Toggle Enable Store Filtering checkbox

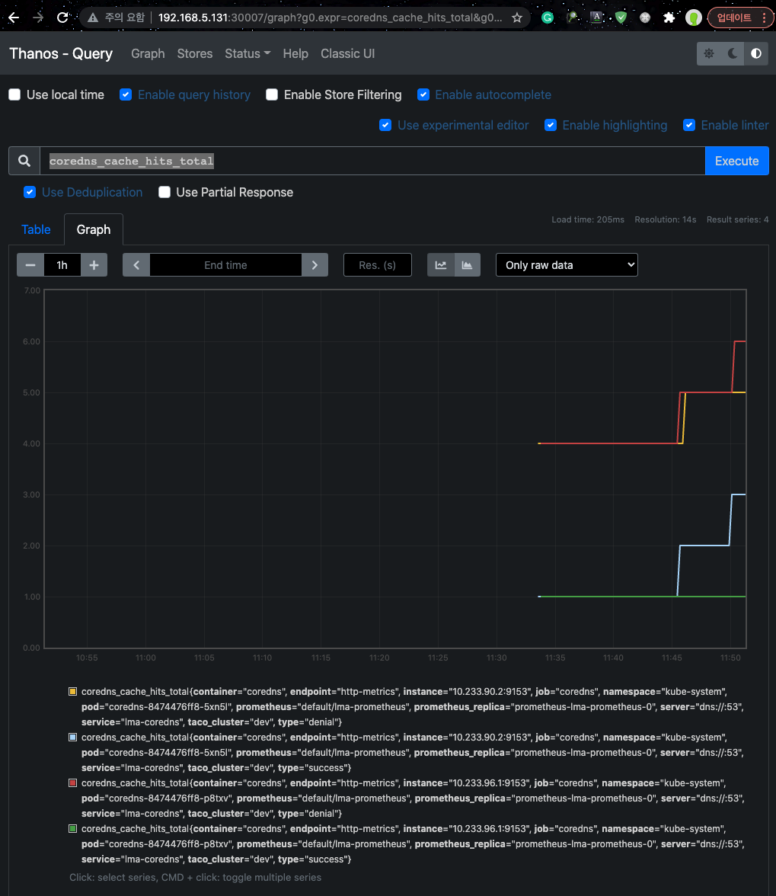(272, 94)
